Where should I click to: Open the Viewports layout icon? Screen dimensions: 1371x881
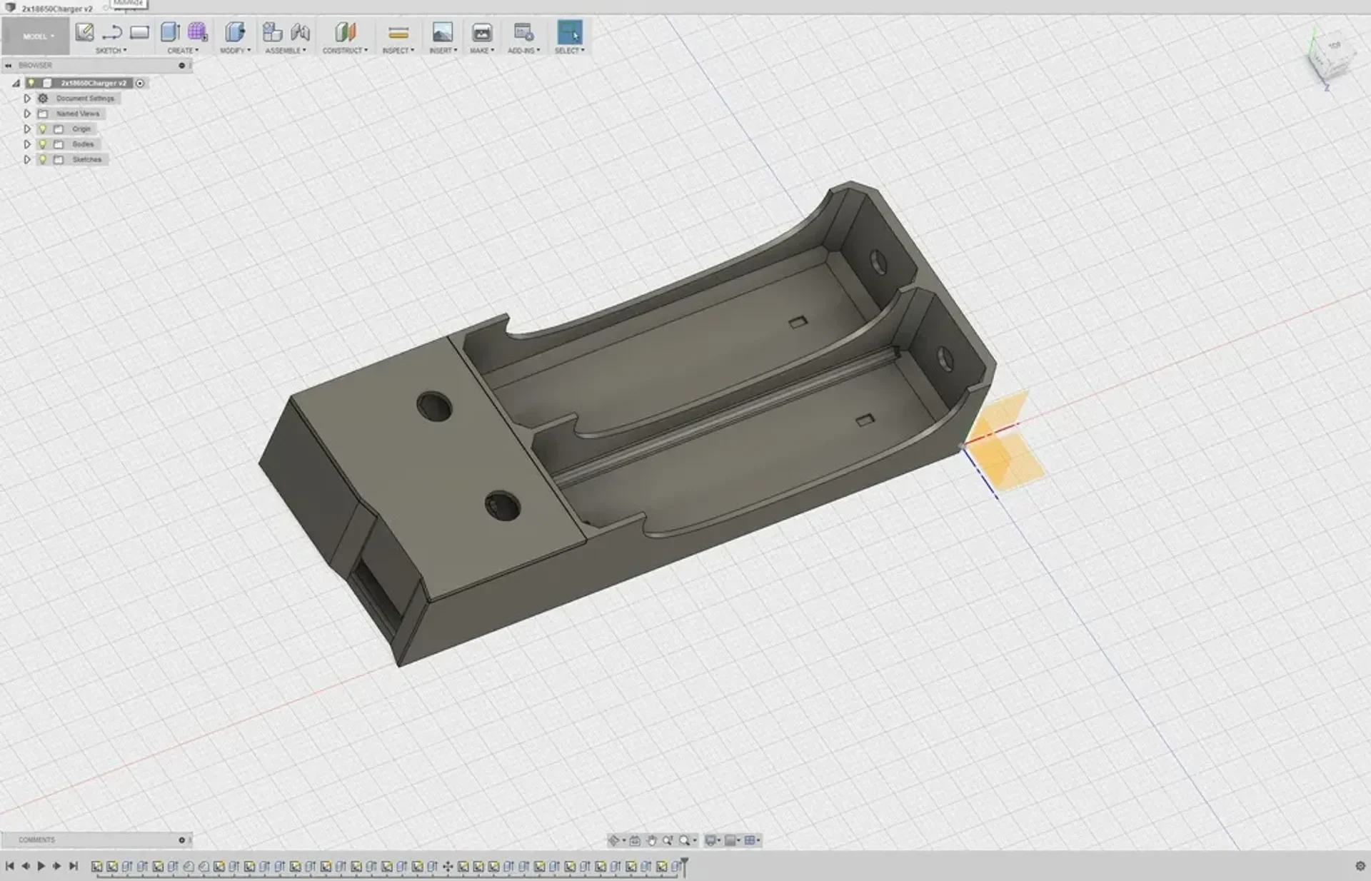pos(750,840)
